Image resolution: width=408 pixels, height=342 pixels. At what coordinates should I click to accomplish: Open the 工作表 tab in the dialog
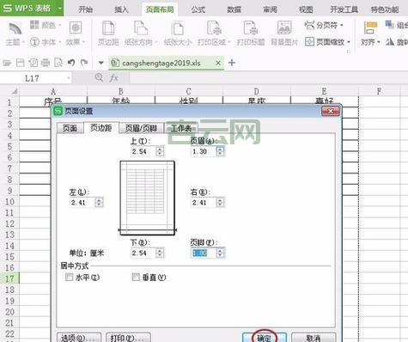[181, 128]
